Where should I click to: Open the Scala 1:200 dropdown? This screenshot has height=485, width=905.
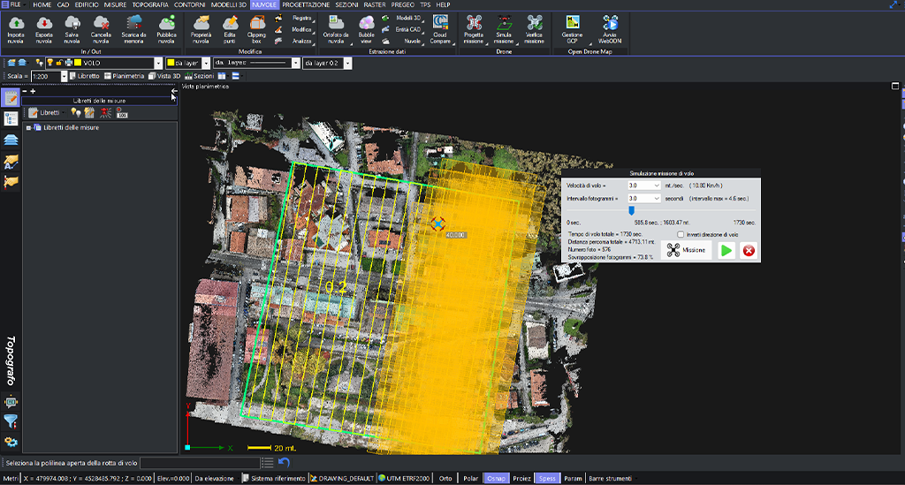click(64, 76)
